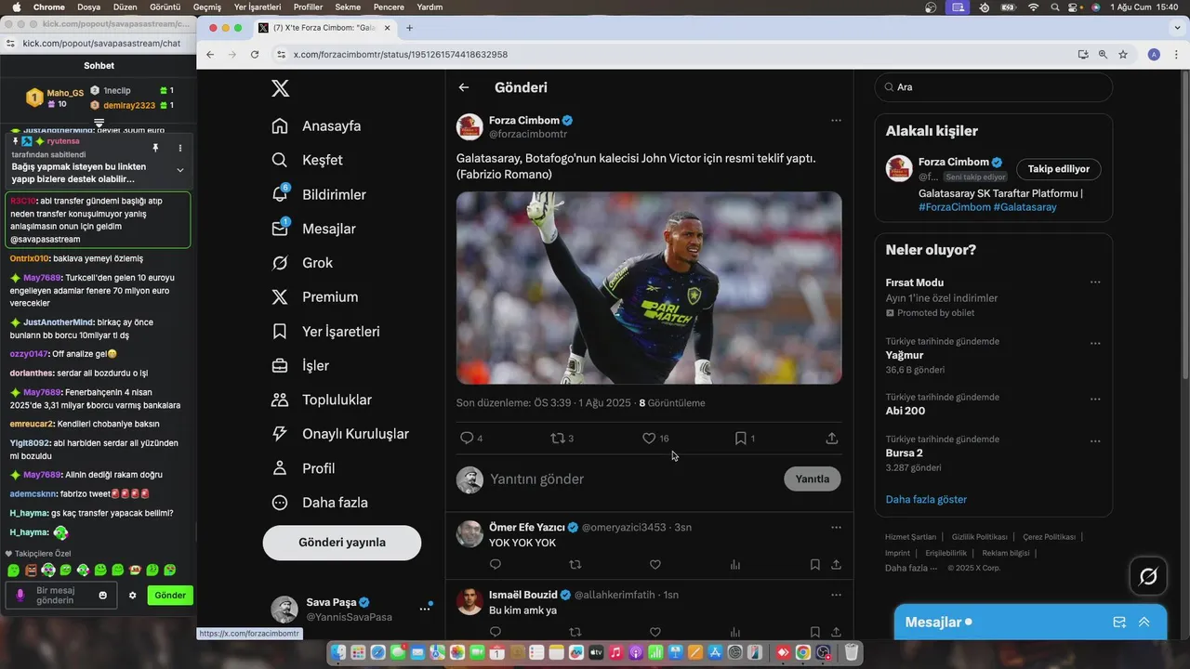The height and width of the screenshot is (669, 1190).
Task: Open Topluluklar communities
Action: coord(322,400)
